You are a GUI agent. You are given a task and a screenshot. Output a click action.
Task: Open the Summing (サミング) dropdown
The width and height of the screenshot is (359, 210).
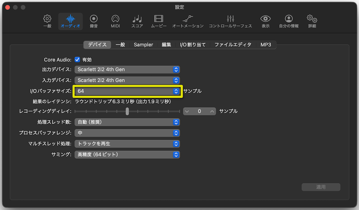tap(127, 154)
